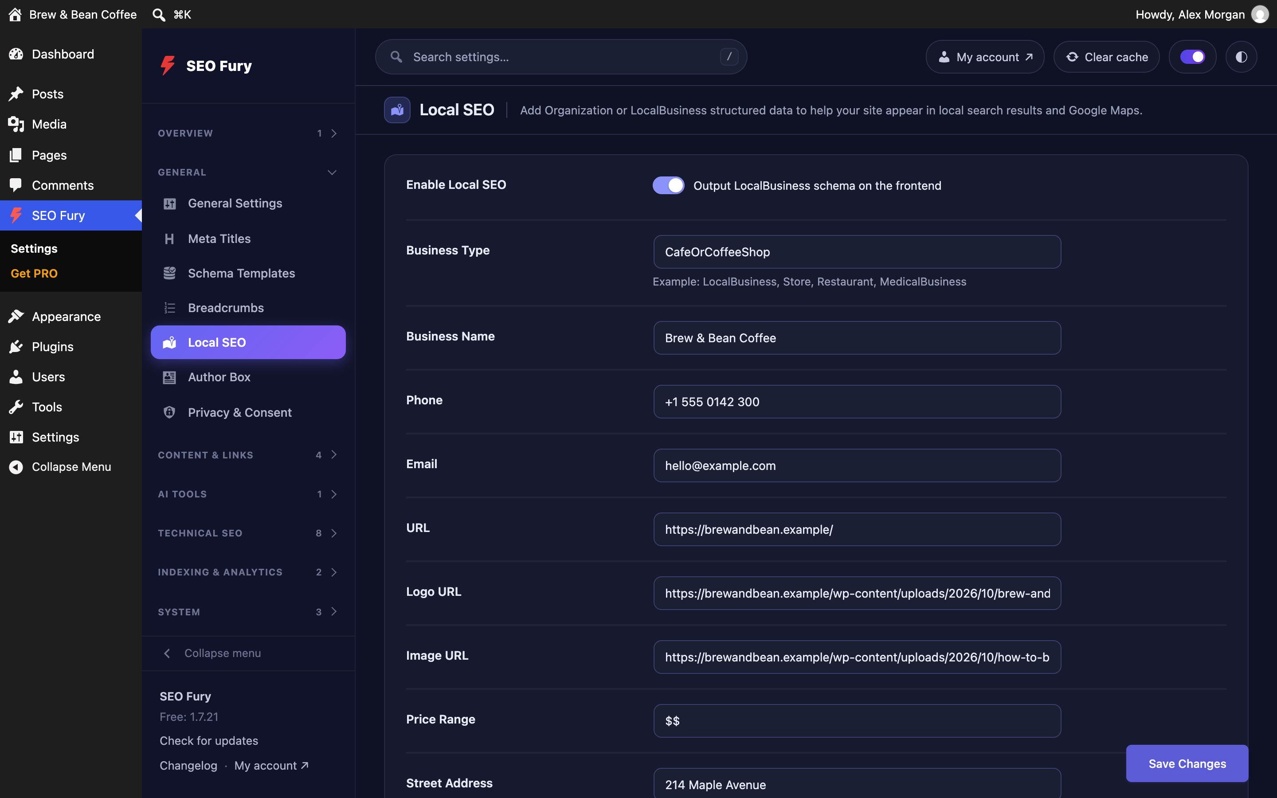Click the Tools wrench icon
This screenshot has height=798, width=1277.
(x=16, y=407)
